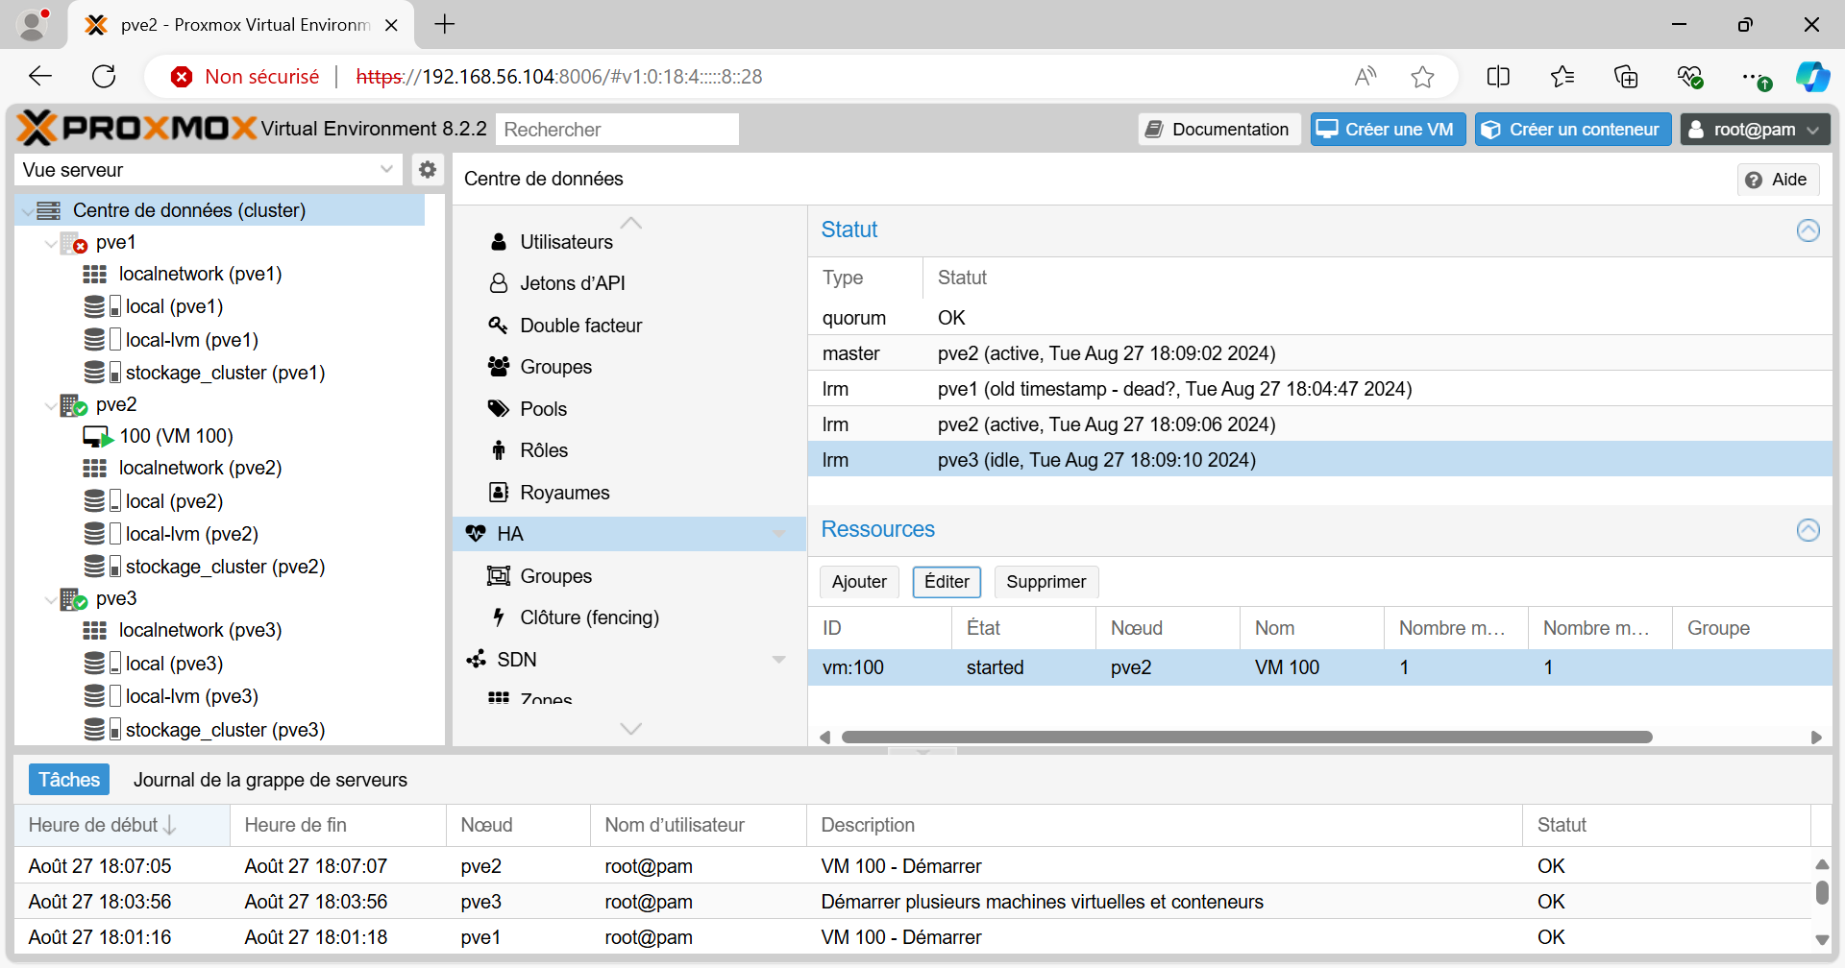Click the Proxmox logo

click(x=137, y=128)
